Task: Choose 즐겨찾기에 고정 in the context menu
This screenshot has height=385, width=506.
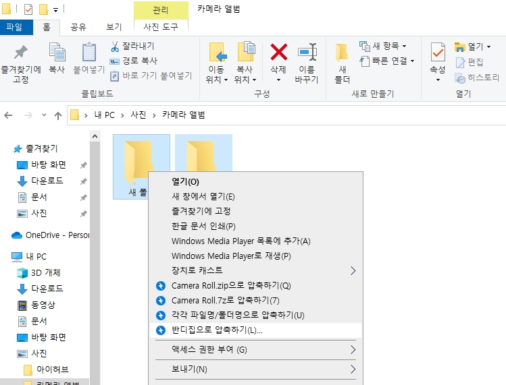Action: click(x=255, y=211)
